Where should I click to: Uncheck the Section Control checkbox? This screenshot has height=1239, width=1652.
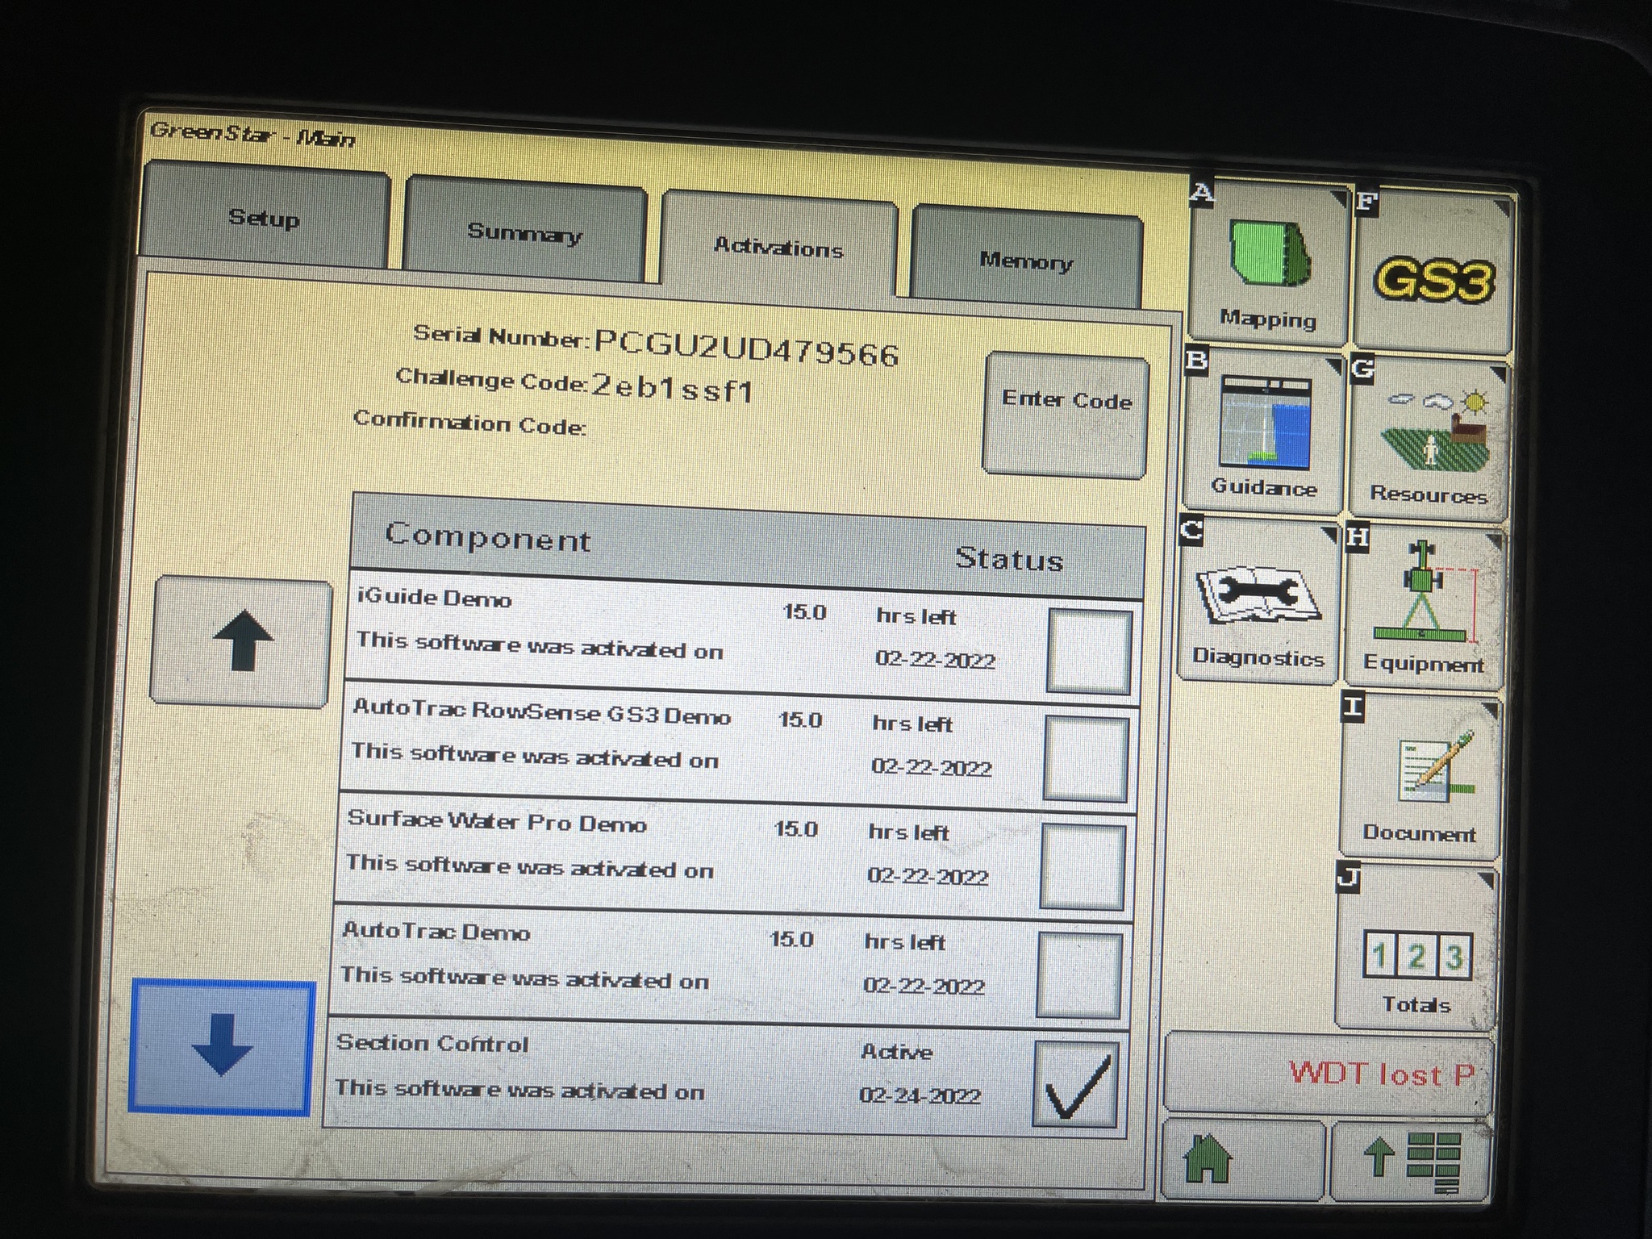tap(1075, 1084)
